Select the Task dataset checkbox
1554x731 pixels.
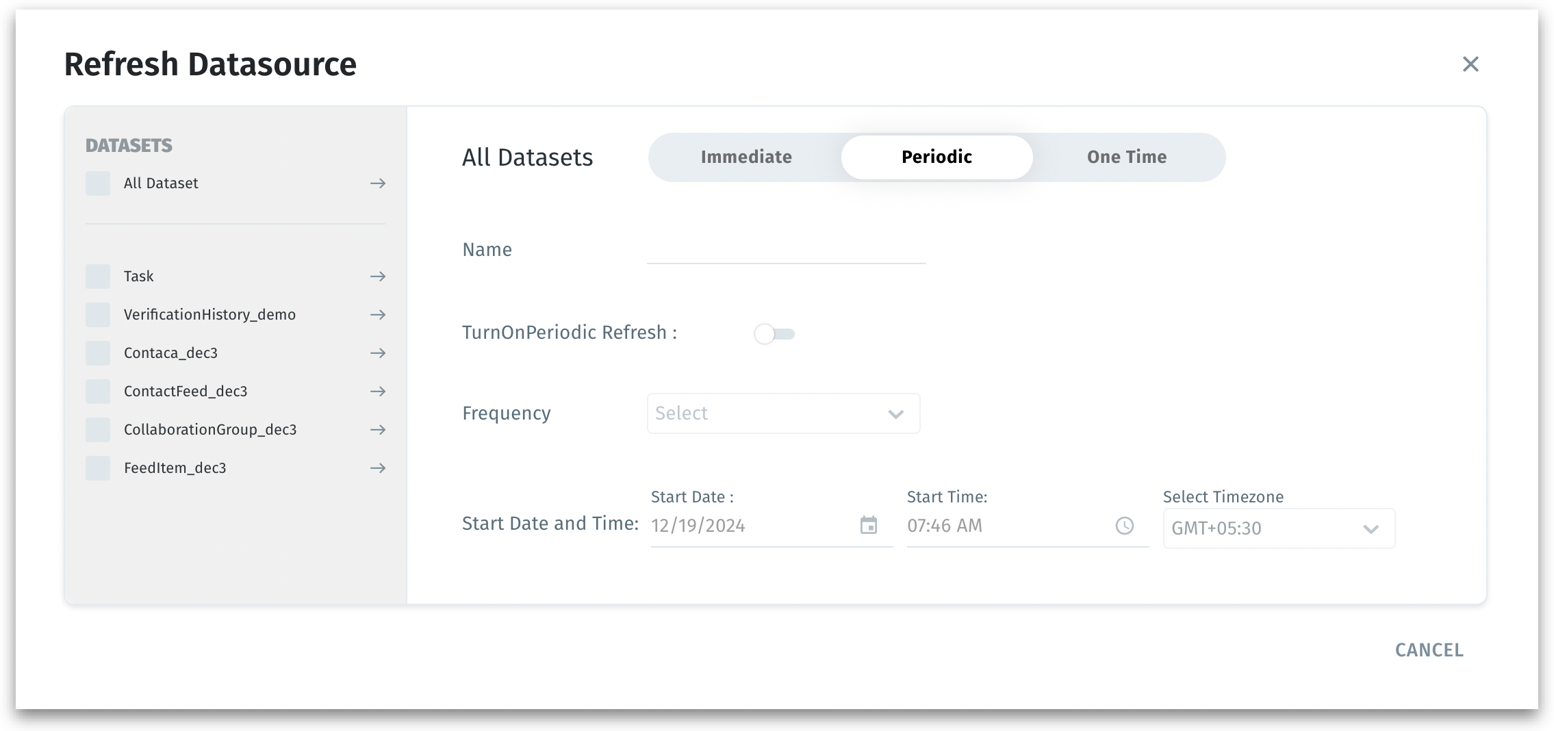(98, 277)
